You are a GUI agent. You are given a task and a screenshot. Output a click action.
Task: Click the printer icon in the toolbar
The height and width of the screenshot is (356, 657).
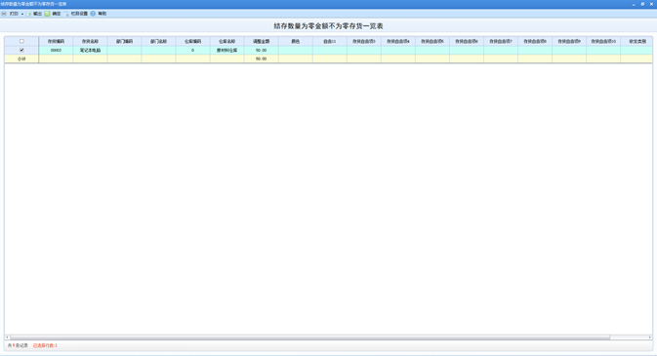point(4,14)
